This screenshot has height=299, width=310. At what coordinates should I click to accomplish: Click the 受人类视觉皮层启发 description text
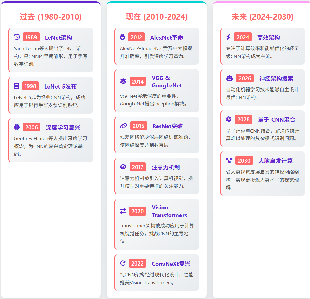[x=262, y=180]
